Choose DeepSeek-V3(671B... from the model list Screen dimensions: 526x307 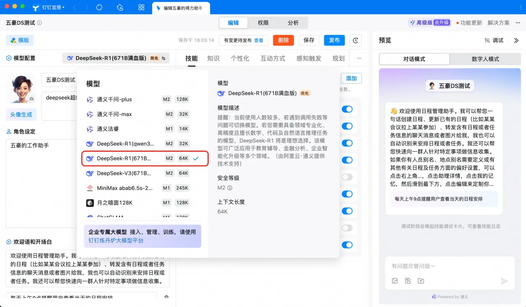coord(142,173)
